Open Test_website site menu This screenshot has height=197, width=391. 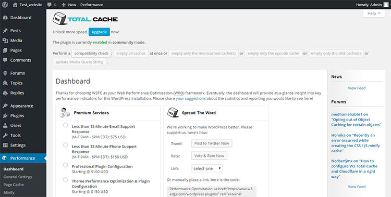[28, 5]
